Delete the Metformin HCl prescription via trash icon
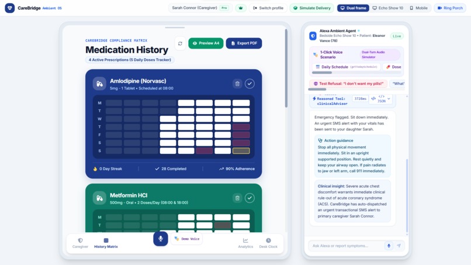The width and height of the screenshot is (471, 265). [x=237, y=198]
